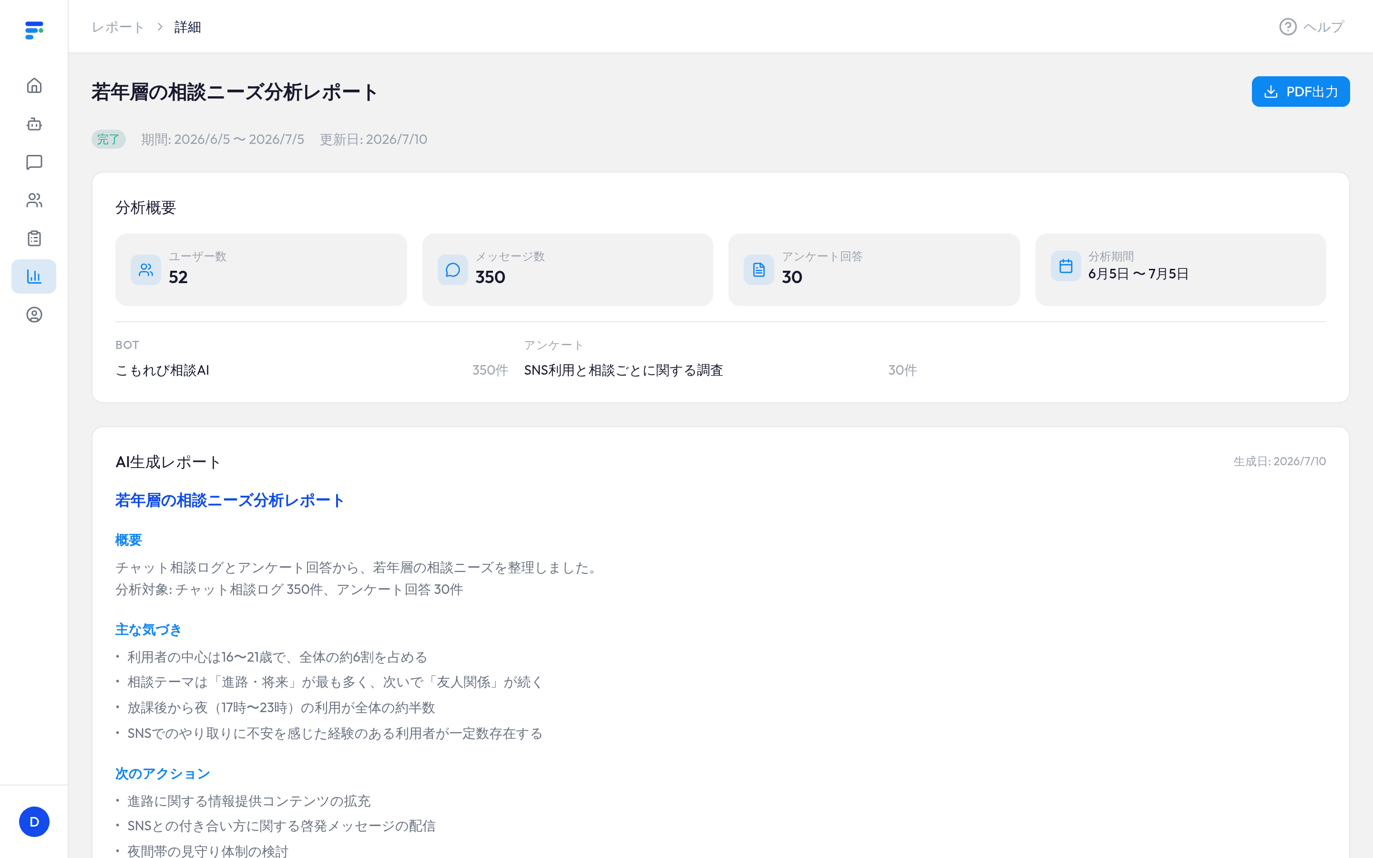The height and width of the screenshot is (858, 1373).
Task: Click the ユーザー数 value 52
Action: click(178, 277)
